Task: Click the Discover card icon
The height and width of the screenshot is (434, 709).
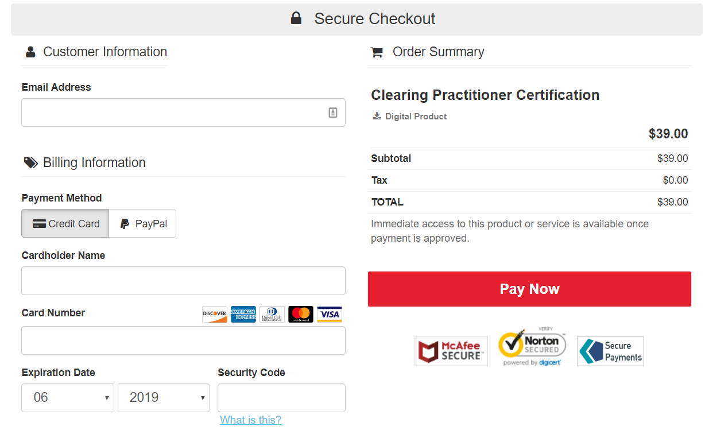Action: 215,314
